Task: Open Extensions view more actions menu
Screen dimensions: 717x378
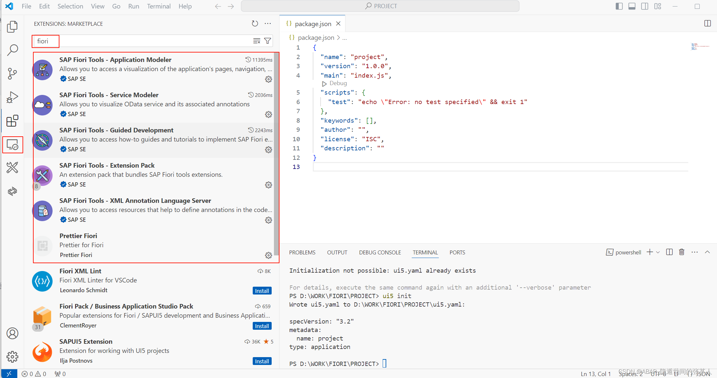Action: (x=268, y=23)
